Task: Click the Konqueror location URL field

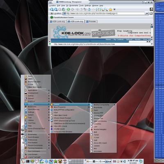Action: tap(104, 14)
